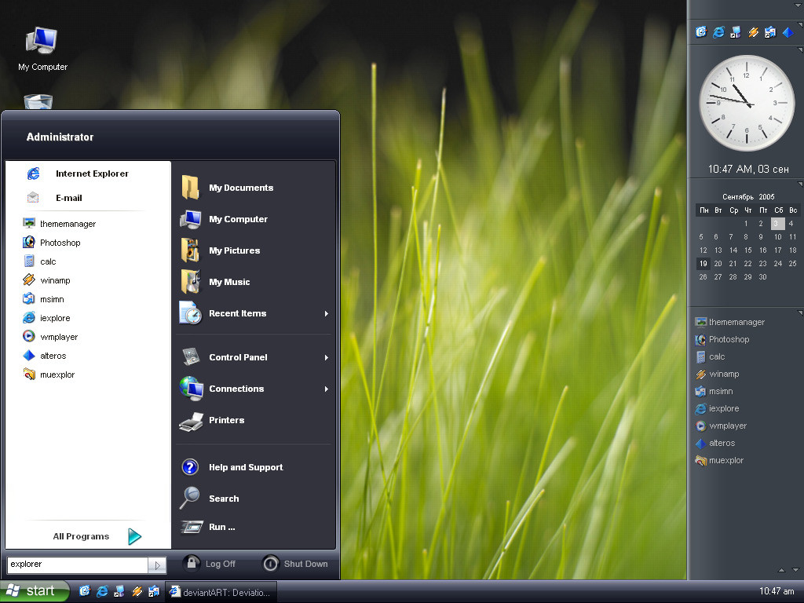Viewport: 804px width, 603px height.
Task: Open muexplor from the sidebar list
Action: 719,460
